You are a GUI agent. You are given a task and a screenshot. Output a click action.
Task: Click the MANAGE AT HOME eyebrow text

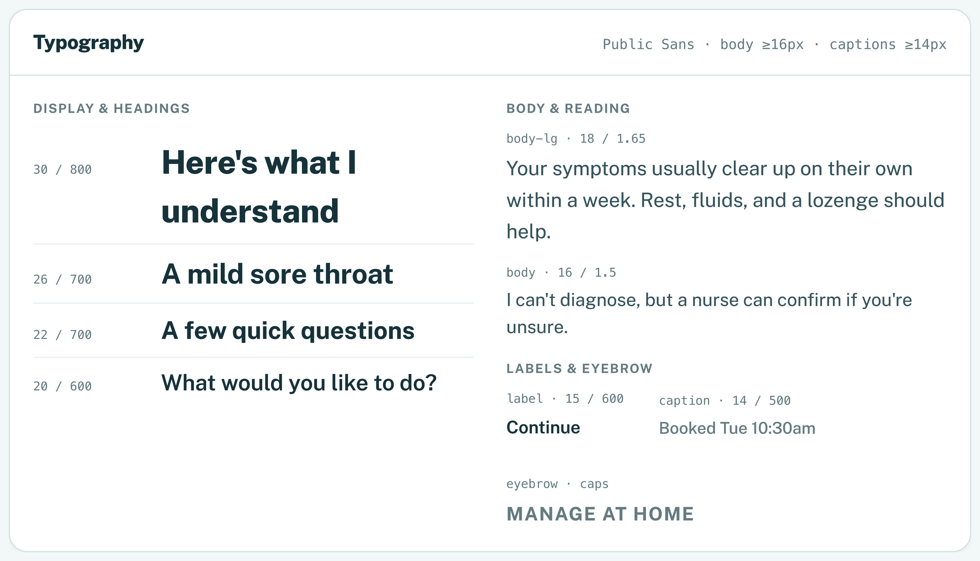[x=600, y=514]
